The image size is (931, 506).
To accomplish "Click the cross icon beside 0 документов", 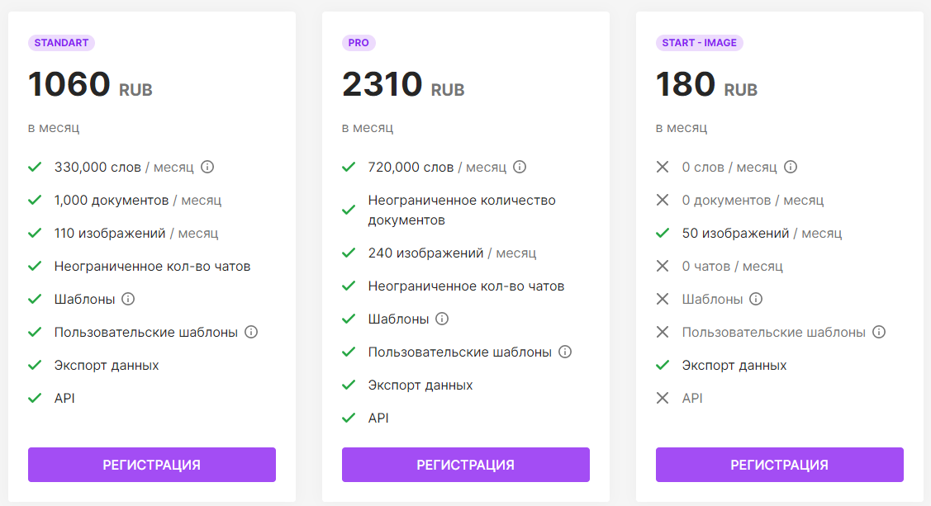I will [x=662, y=200].
